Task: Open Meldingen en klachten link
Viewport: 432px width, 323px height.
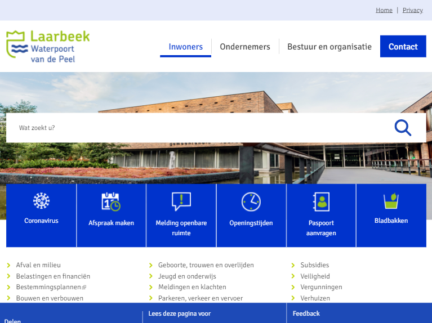Action: (x=192, y=287)
